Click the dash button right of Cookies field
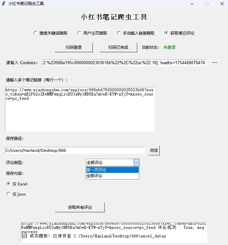Screen dimensions: 228x245 coord(215,63)
